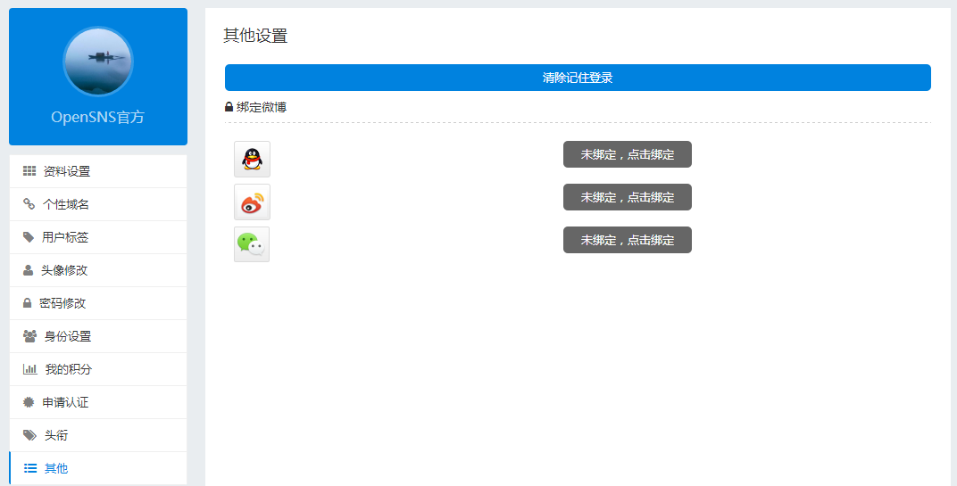Open the 用户标签 section
Screen dimensions: 957x486
coord(98,237)
